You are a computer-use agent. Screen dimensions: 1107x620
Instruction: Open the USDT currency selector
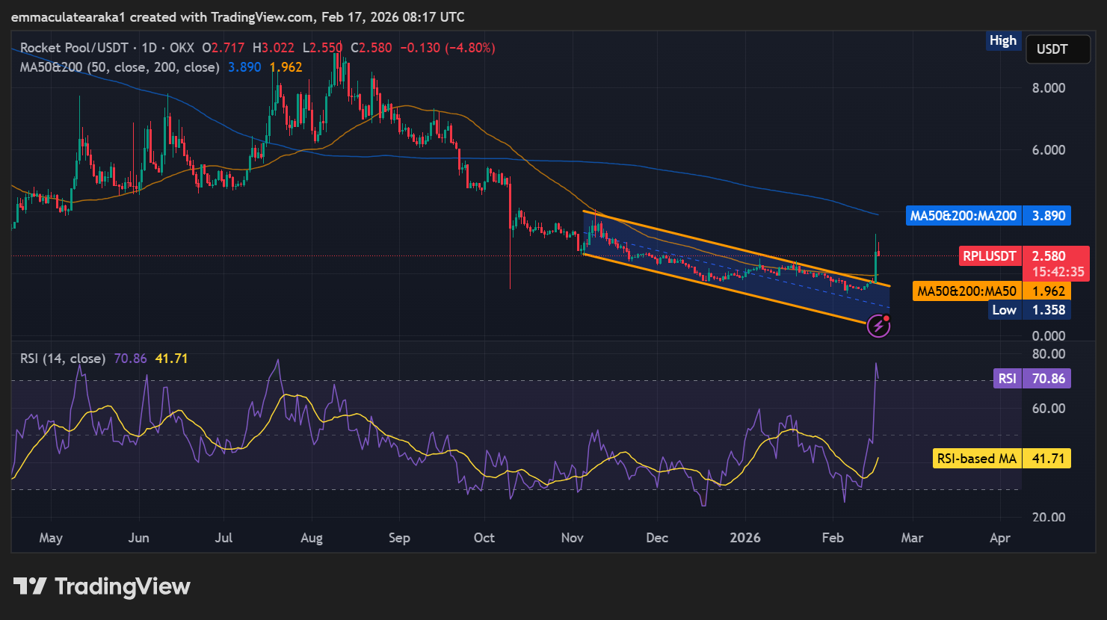1052,49
